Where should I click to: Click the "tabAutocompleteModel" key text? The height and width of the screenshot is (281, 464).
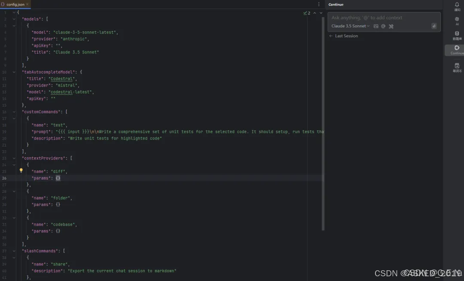tap(49, 72)
